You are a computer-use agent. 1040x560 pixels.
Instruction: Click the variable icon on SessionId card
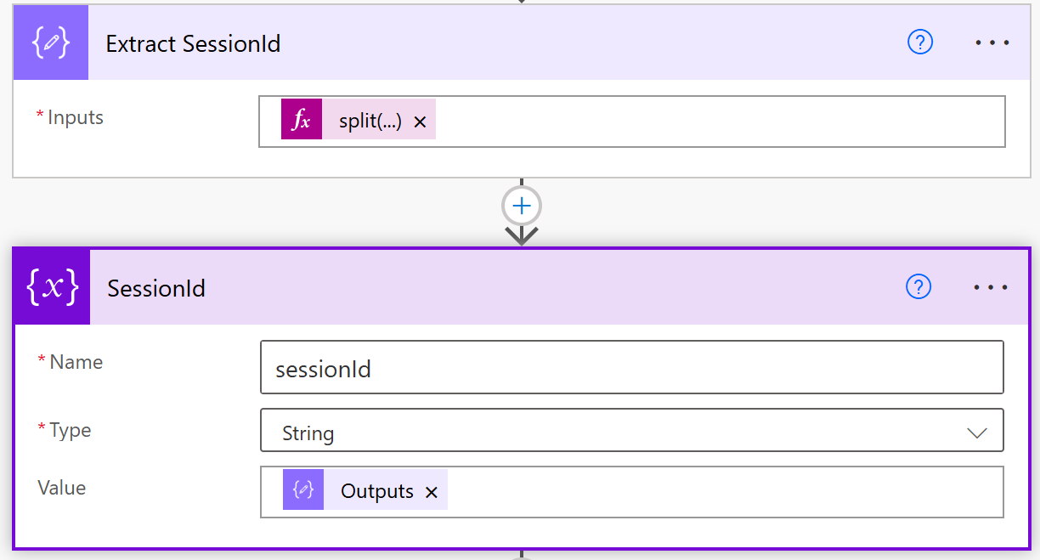point(53,288)
